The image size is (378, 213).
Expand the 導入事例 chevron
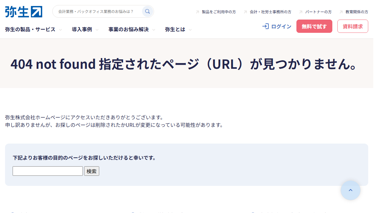click(x=97, y=30)
